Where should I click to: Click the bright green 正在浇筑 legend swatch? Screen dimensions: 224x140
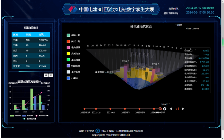(x=68, y=60)
